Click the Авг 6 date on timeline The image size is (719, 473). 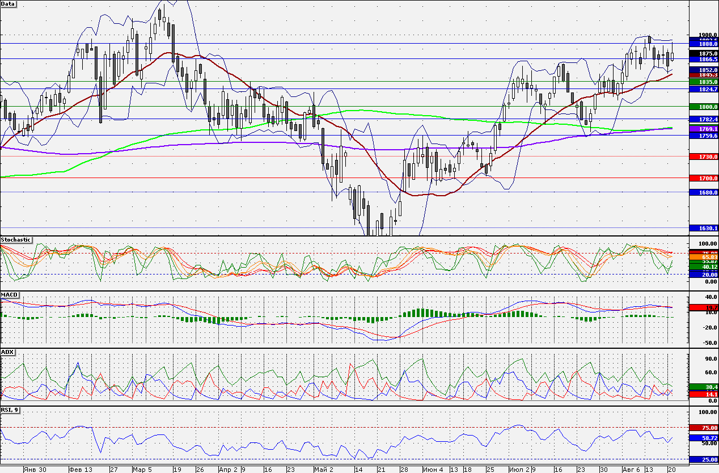pyautogui.click(x=631, y=470)
